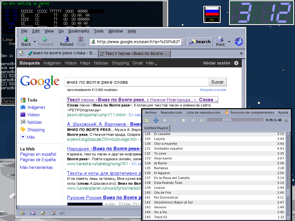Close the current browser tab
The height and width of the screenshot is (221, 295).
[x=241, y=54]
